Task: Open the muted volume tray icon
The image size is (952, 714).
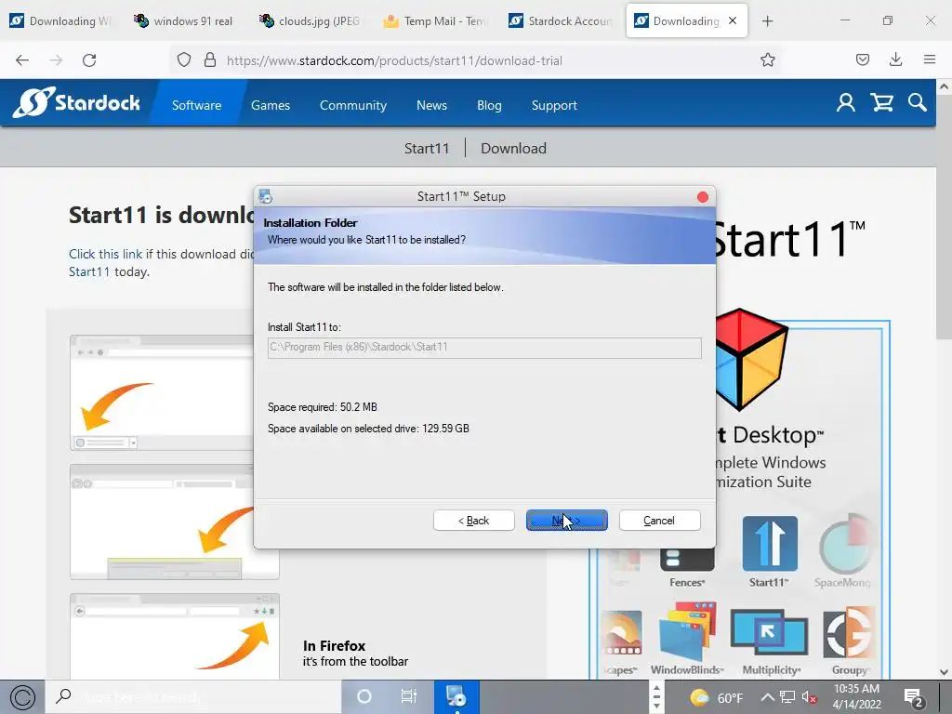Action: click(x=810, y=697)
